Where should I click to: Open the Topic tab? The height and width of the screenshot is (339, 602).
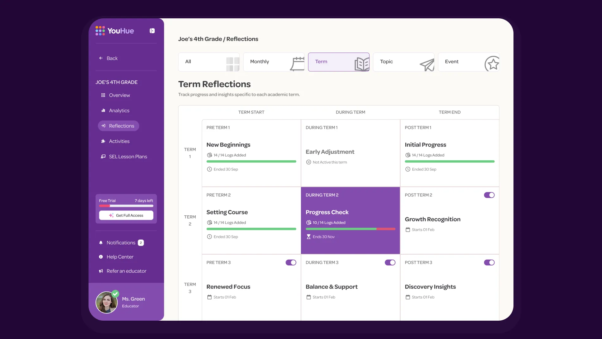click(404, 62)
